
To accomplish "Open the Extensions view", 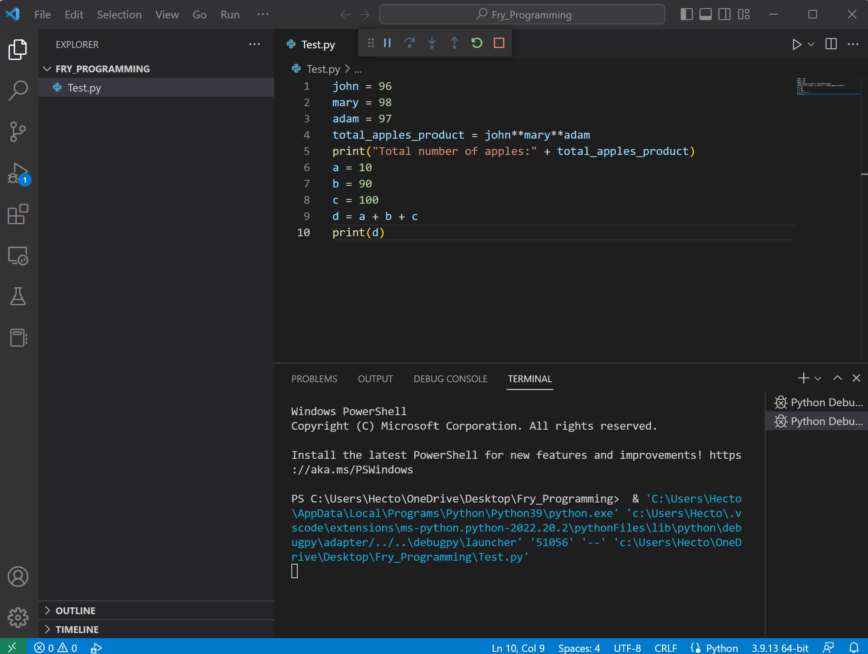I will [18, 214].
